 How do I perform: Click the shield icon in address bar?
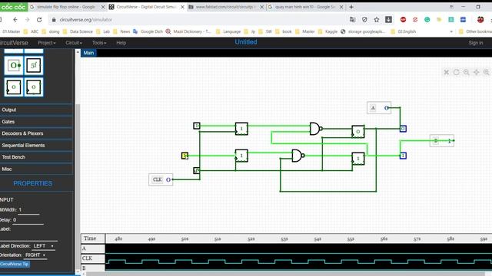coord(364,19)
